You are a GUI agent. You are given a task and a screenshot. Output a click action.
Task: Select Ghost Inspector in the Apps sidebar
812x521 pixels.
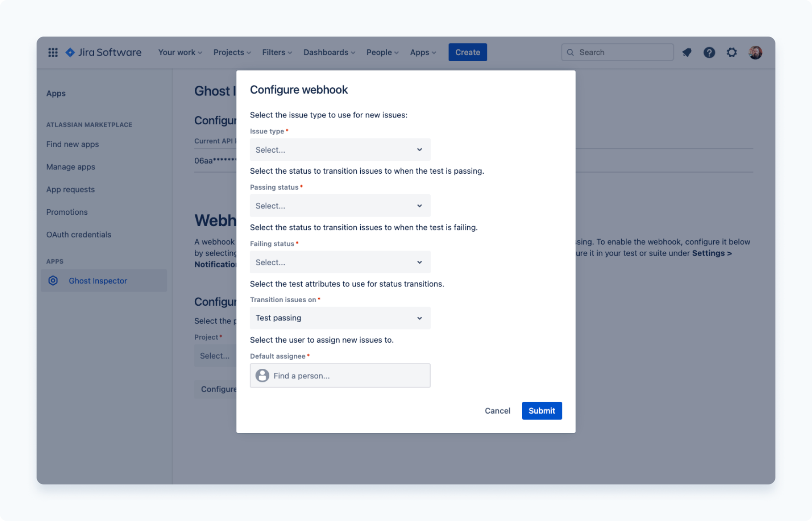[98, 280]
